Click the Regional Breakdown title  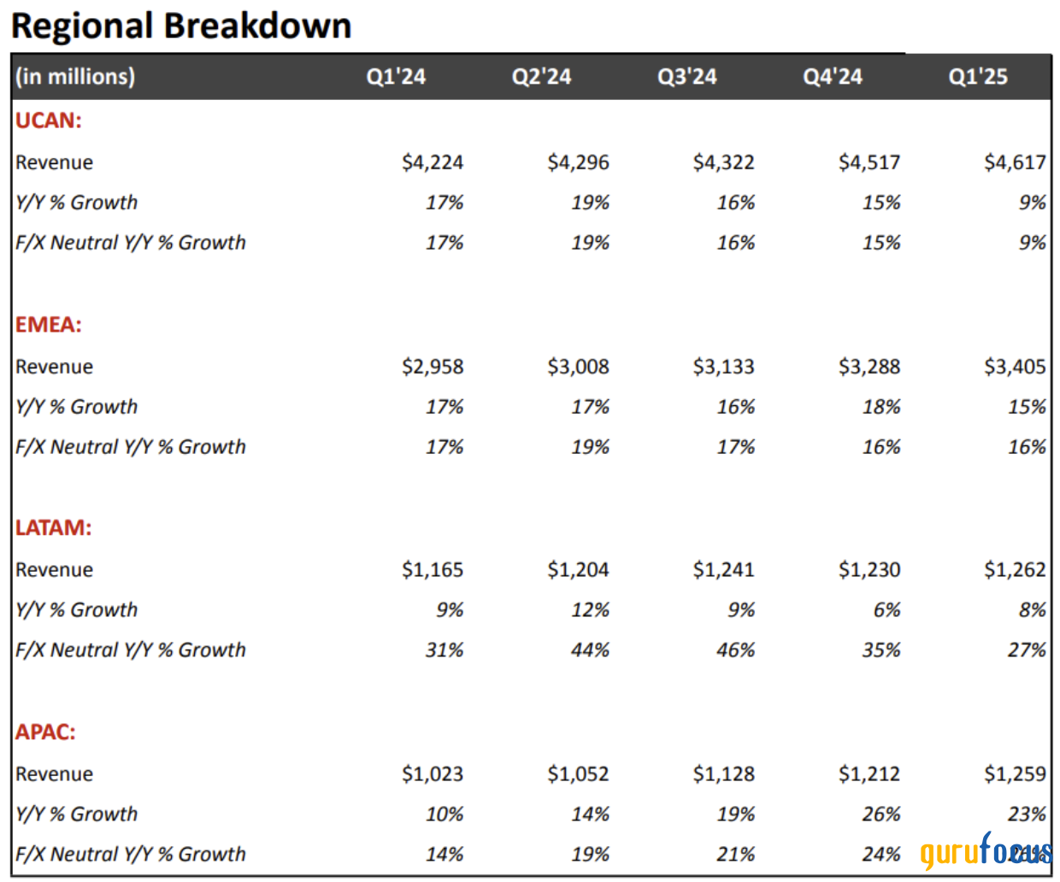click(x=181, y=26)
